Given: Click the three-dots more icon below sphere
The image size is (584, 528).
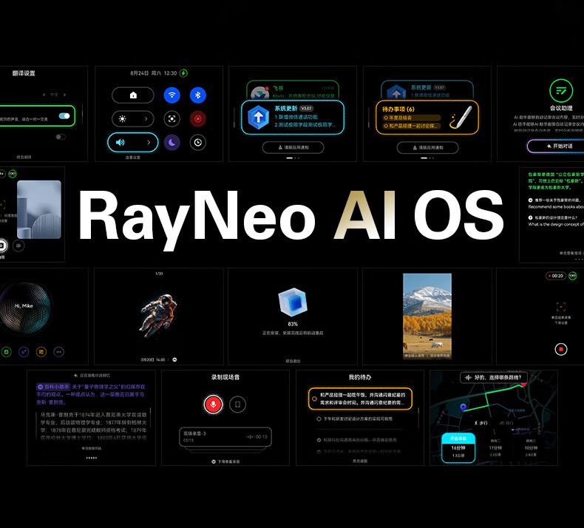Looking at the screenshot, I should (59, 352).
